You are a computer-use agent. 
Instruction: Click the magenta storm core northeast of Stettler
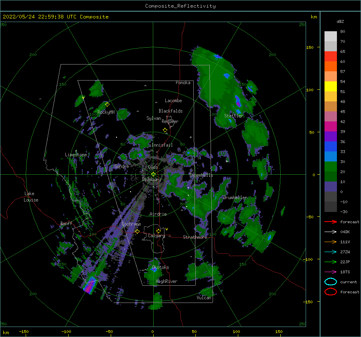[x=238, y=102]
